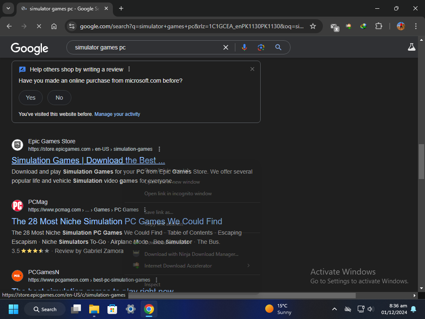Open Google Lens image search
Viewport: 425px width, 319px height.
pyautogui.click(x=261, y=47)
